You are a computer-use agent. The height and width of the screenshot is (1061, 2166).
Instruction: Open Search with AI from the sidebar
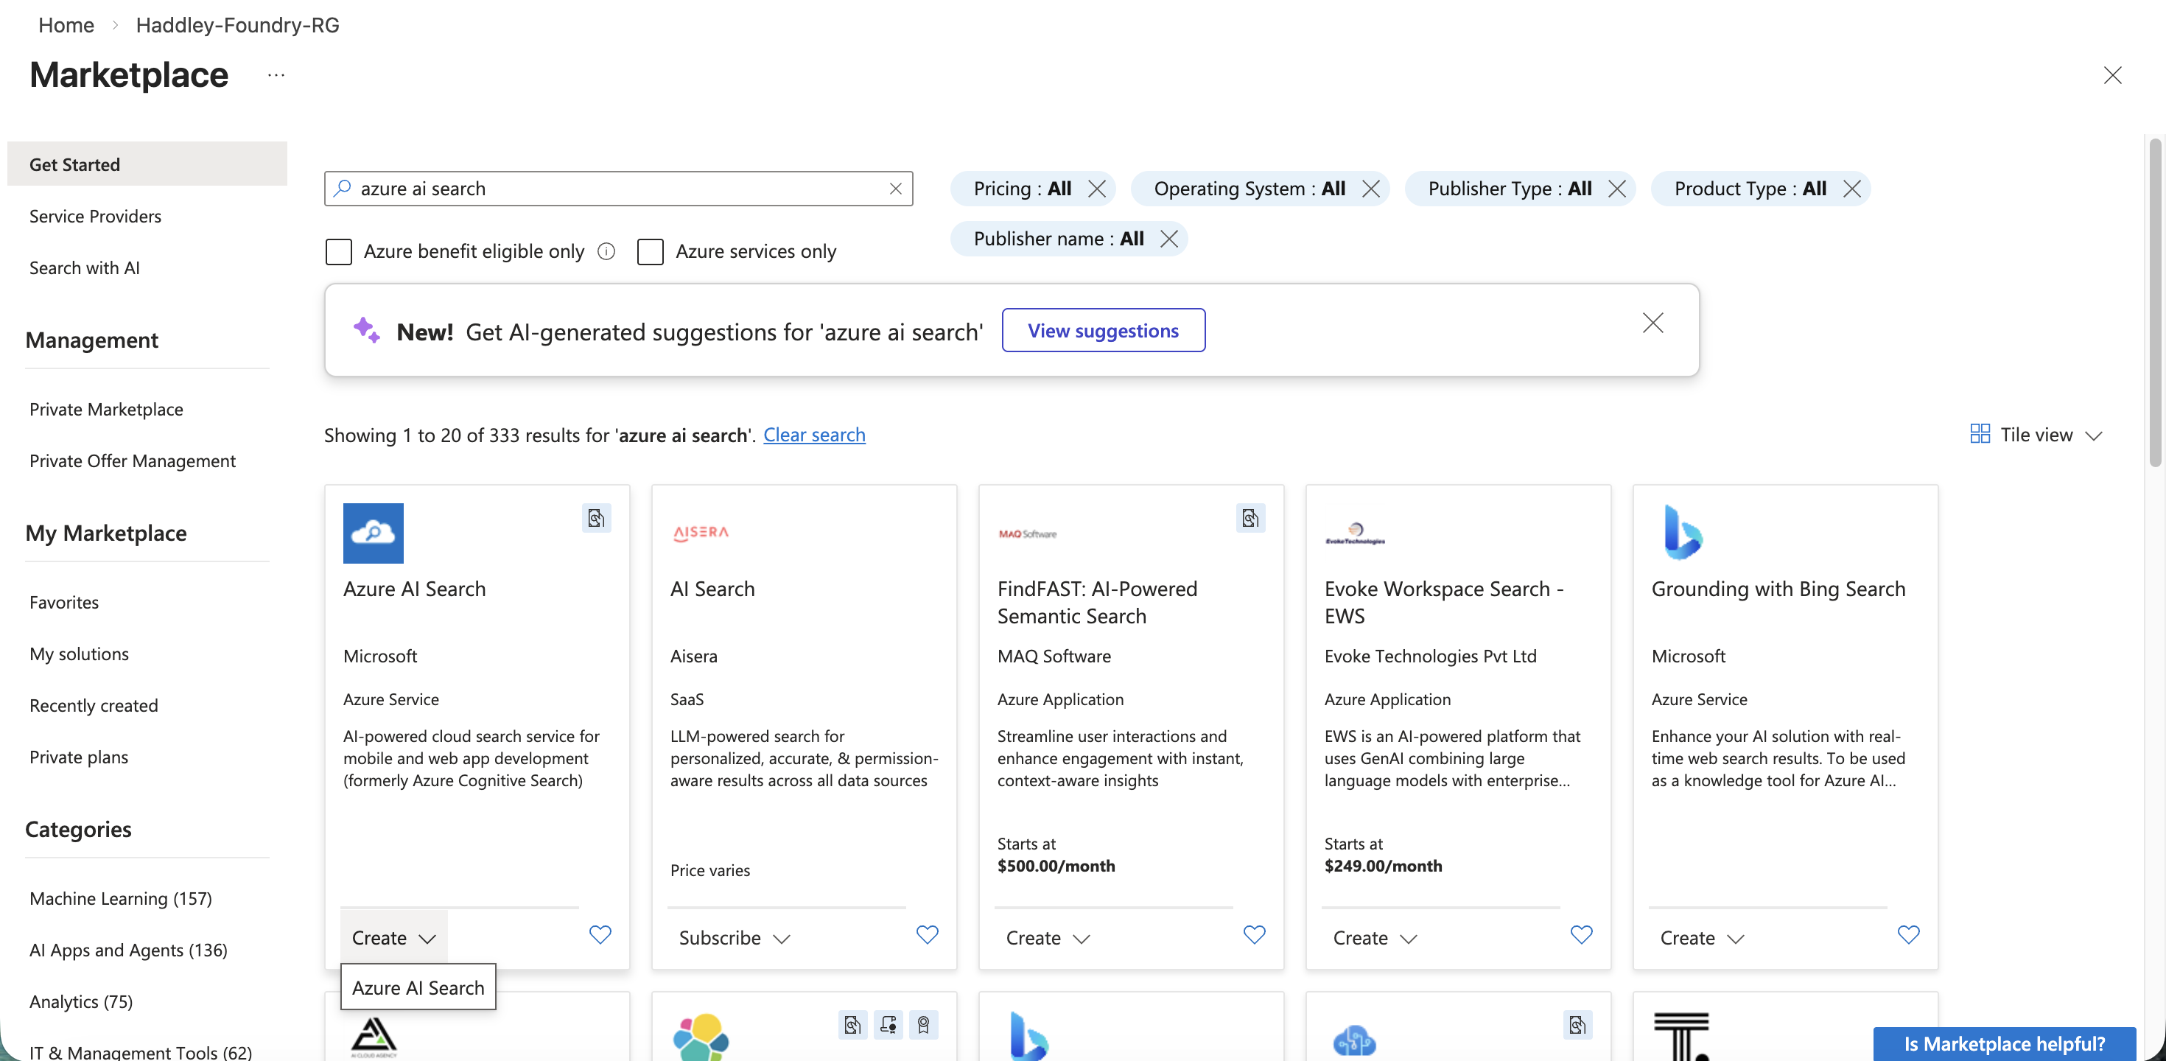pyautogui.click(x=84, y=267)
